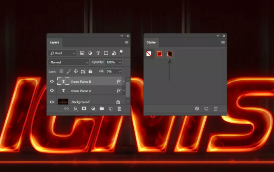The width and height of the screenshot is (274, 172).
Task: Apply the dark neon flame style swatch
Action: tap(170, 53)
